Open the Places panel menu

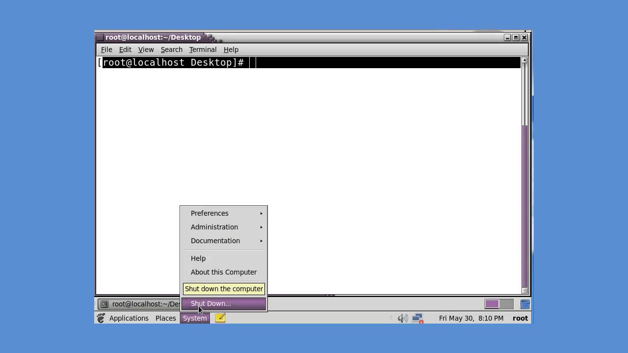[x=165, y=318]
